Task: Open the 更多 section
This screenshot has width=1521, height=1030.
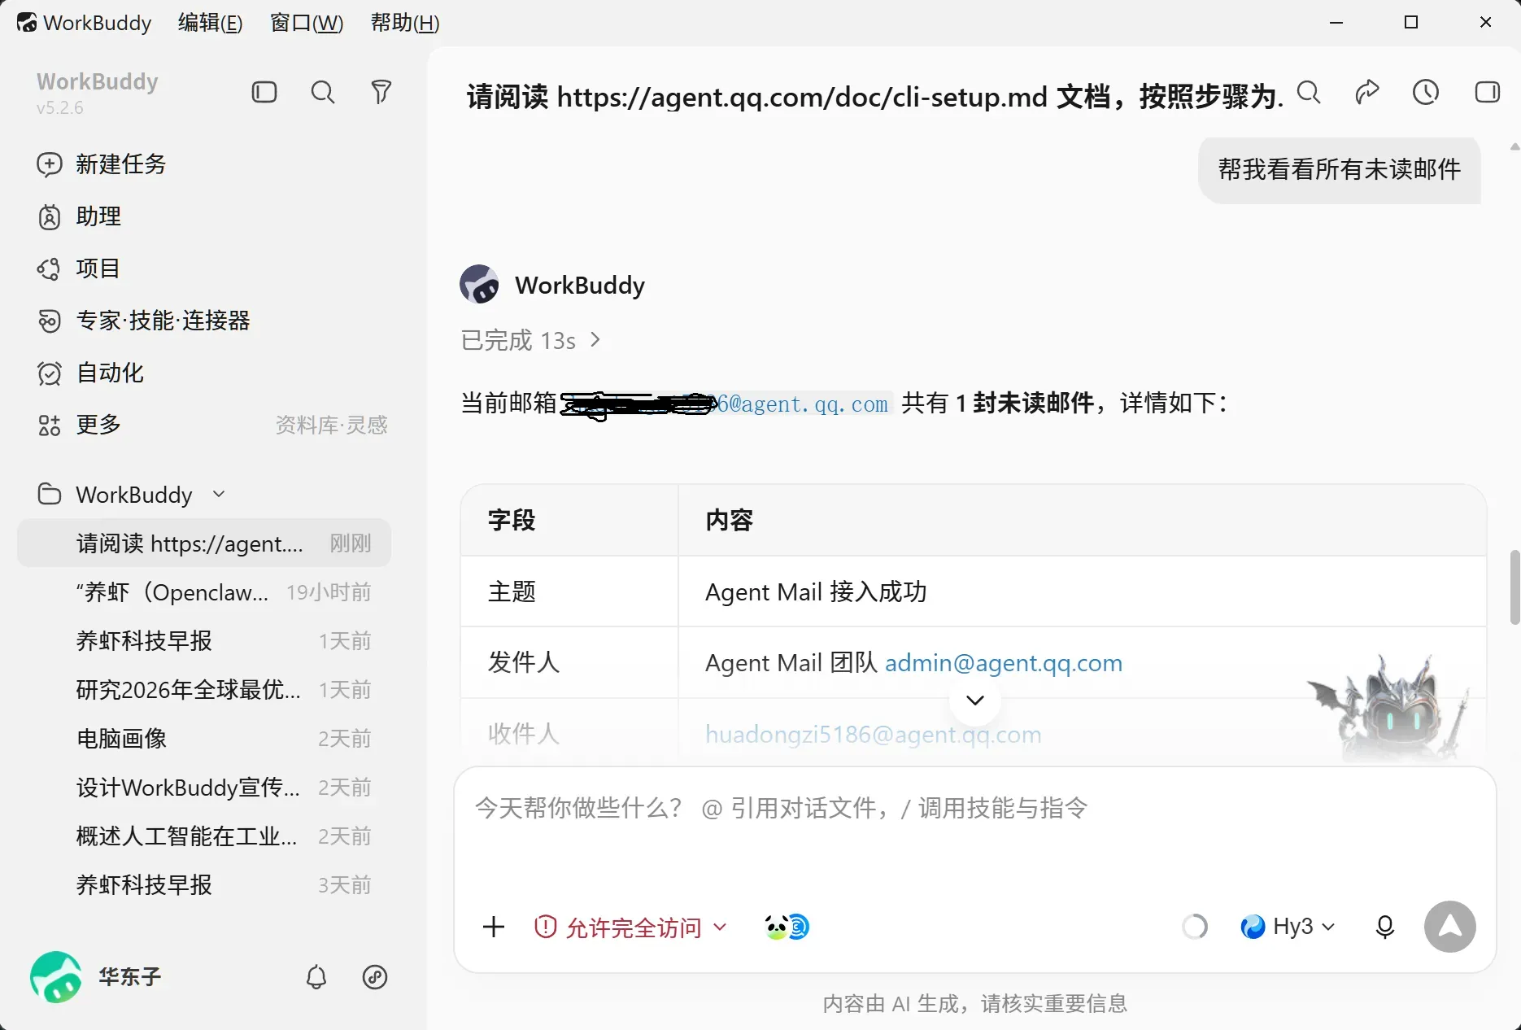Action: pyautogui.click(x=80, y=425)
